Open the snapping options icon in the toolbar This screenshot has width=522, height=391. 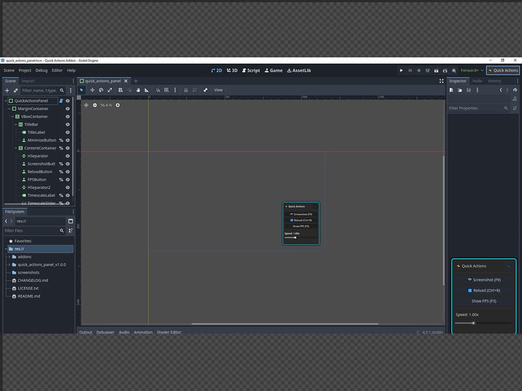click(175, 90)
